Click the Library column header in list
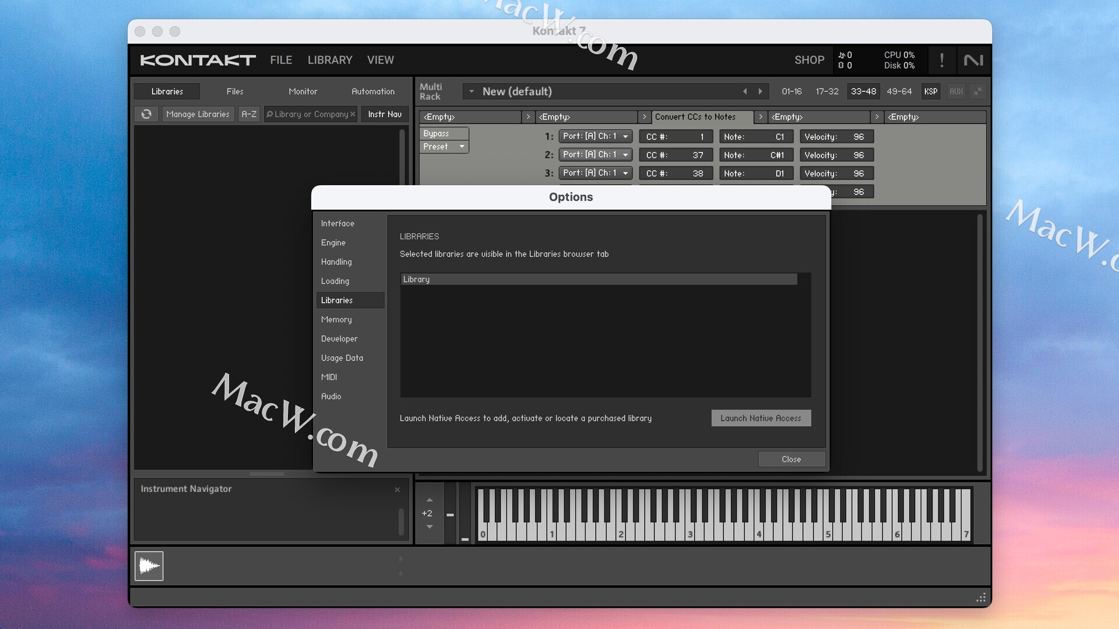1119x629 pixels. pos(599,280)
